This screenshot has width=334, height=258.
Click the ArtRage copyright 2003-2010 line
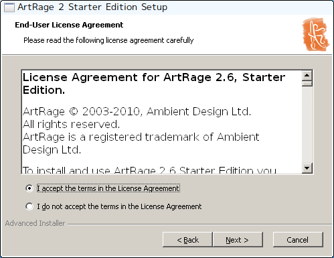[x=137, y=111]
